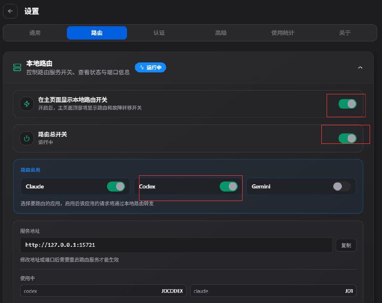Select the 路由 tab

pos(97,33)
